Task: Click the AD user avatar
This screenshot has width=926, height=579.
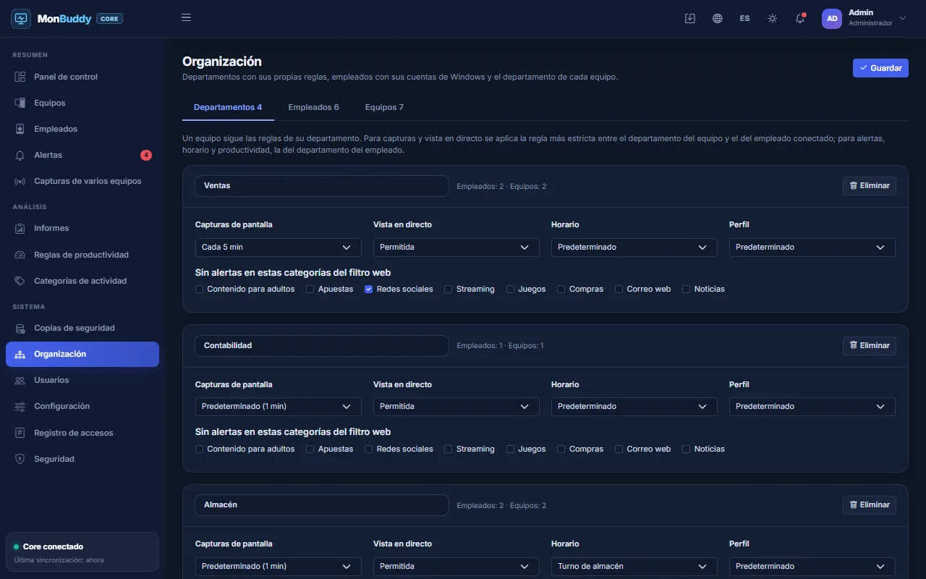Action: (x=832, y=19)
